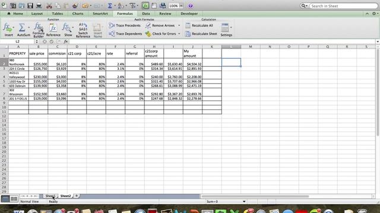Open the Formula Builder in the ribbon
The width and height of the screenshot is (380, 213).
click(39, 30)
